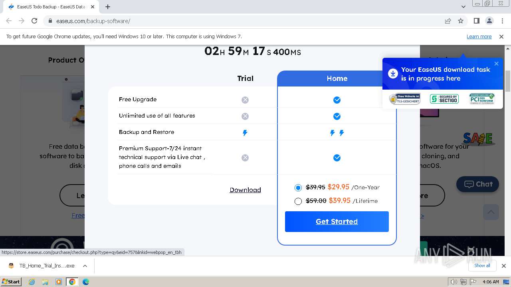Click the TLS-Gesichert security badge
511x287 pixels.
click(x=405, y=98)
